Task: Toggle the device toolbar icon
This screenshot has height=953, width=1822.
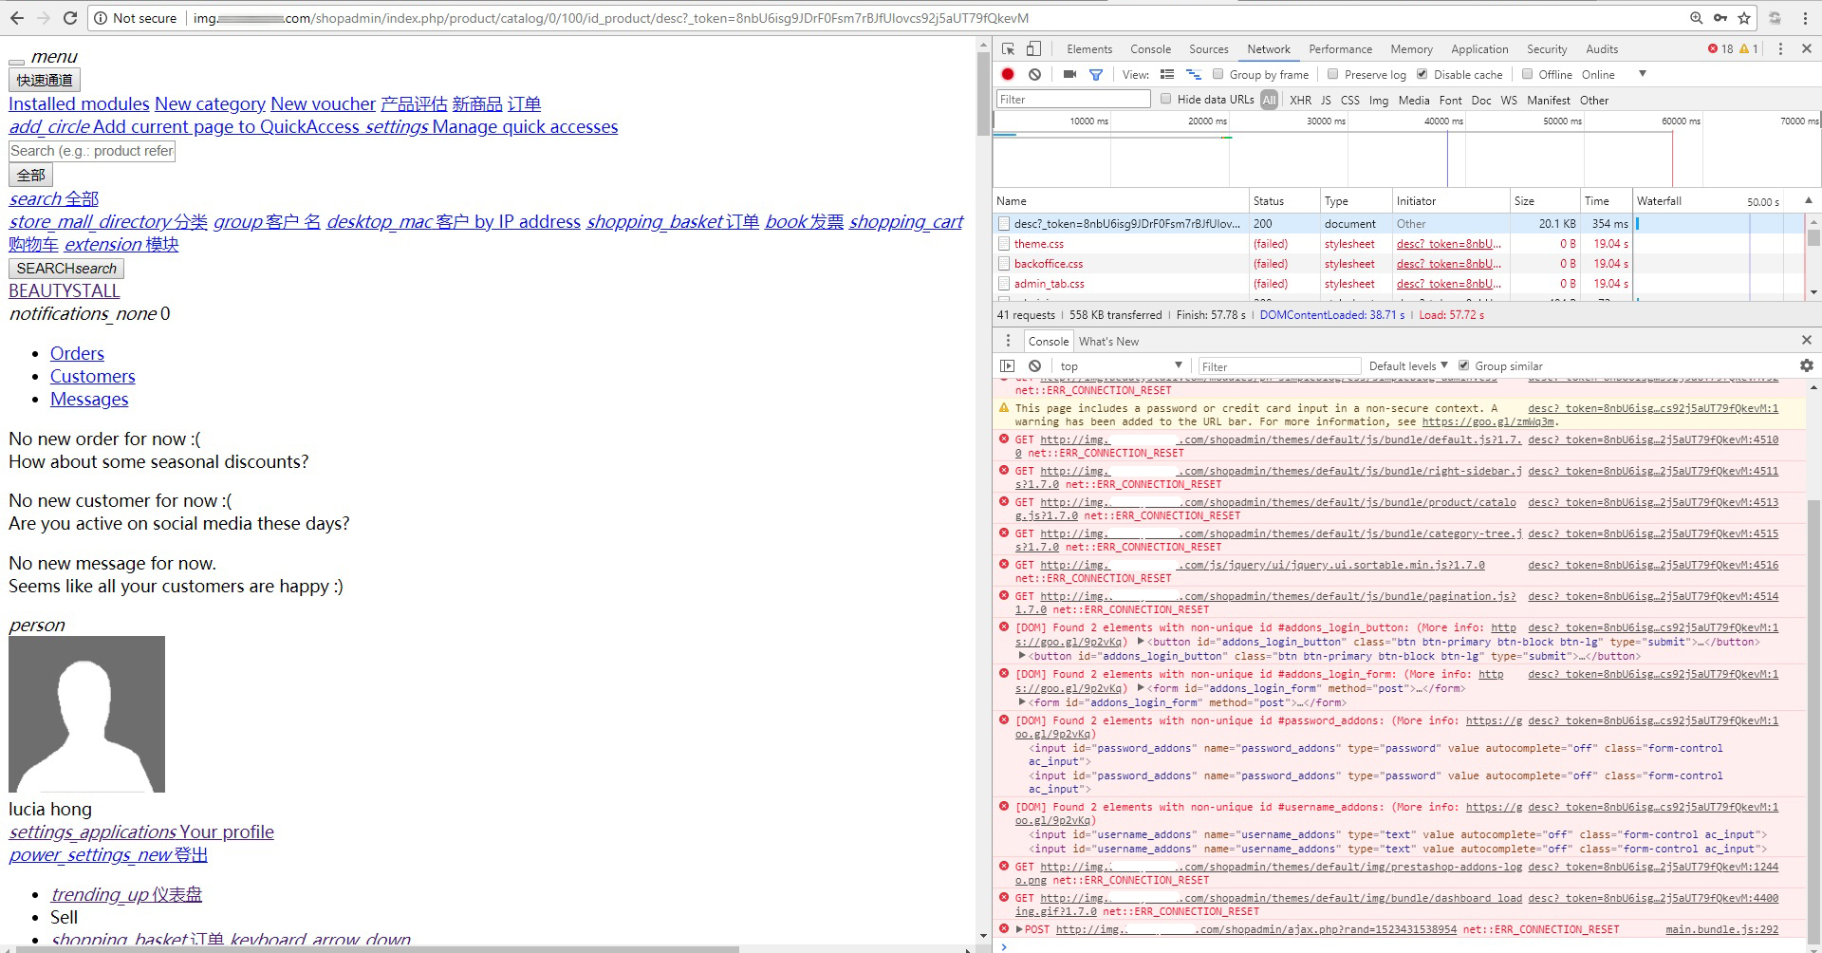Action: point(1033,49)
